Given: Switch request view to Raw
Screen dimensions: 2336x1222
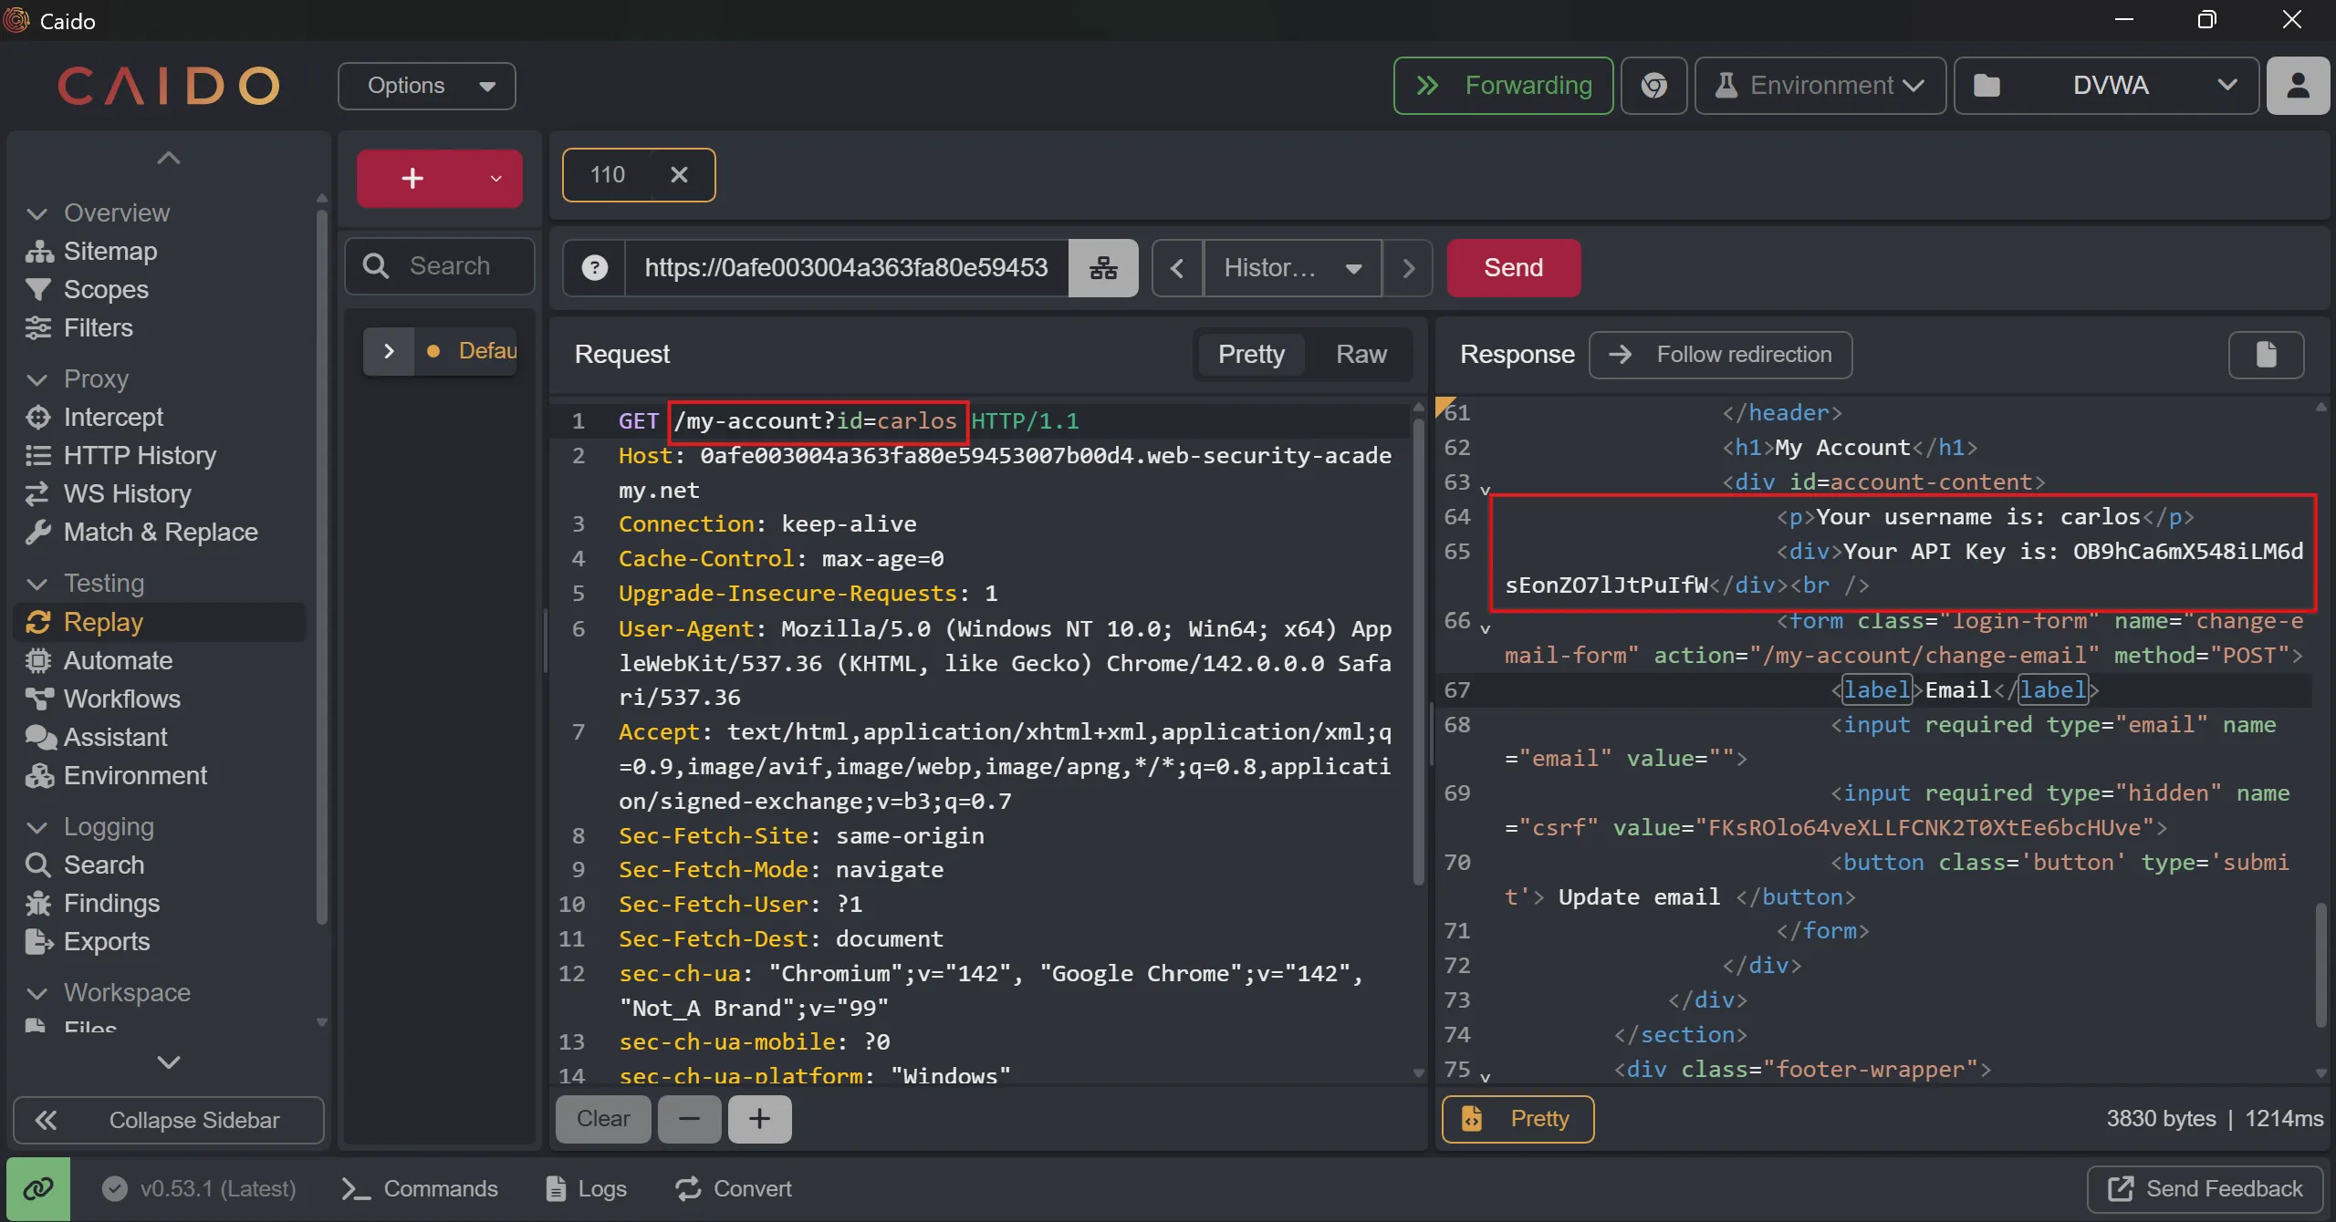Looking at the screenshot, I should click(x=1361, y=355).
